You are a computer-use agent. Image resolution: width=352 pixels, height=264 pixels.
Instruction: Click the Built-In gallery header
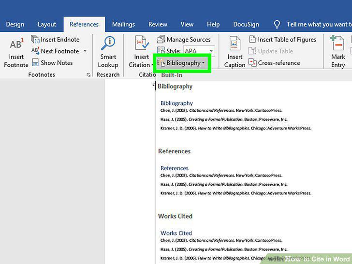coord(172,75)
